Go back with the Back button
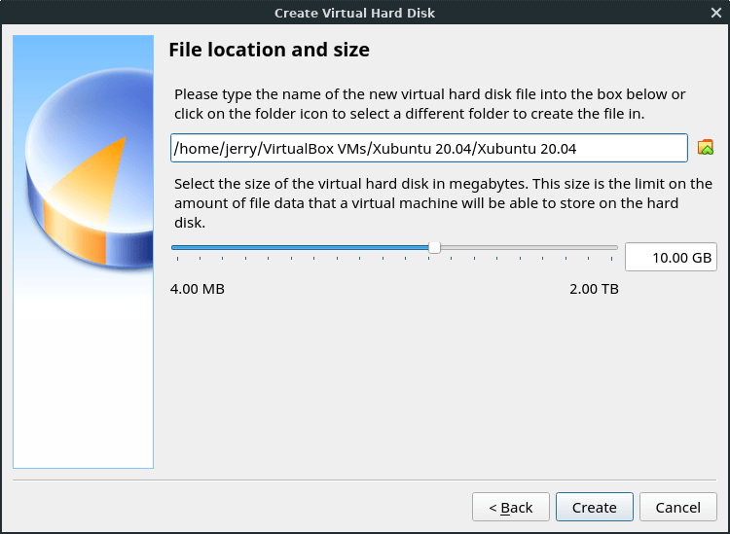730x534 pixels. click(x=510, y=507)
